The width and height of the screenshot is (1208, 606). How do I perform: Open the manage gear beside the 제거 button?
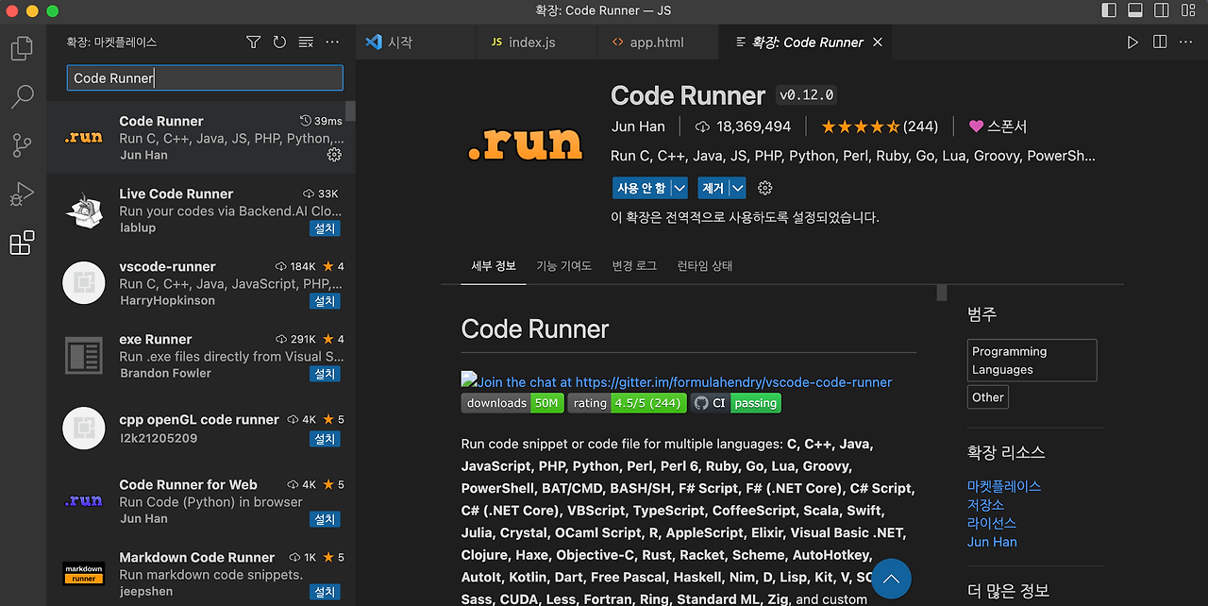tap(765, 188)
